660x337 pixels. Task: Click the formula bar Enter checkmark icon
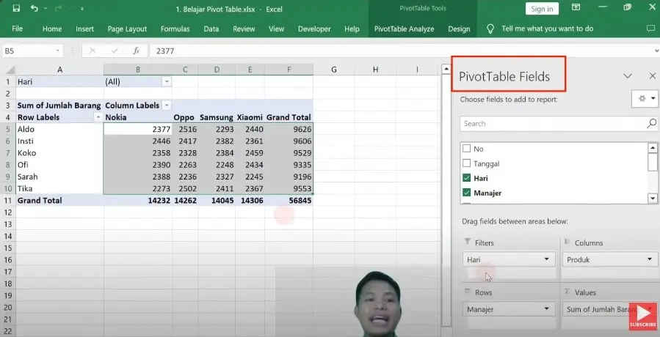click(x=114, y=51)
